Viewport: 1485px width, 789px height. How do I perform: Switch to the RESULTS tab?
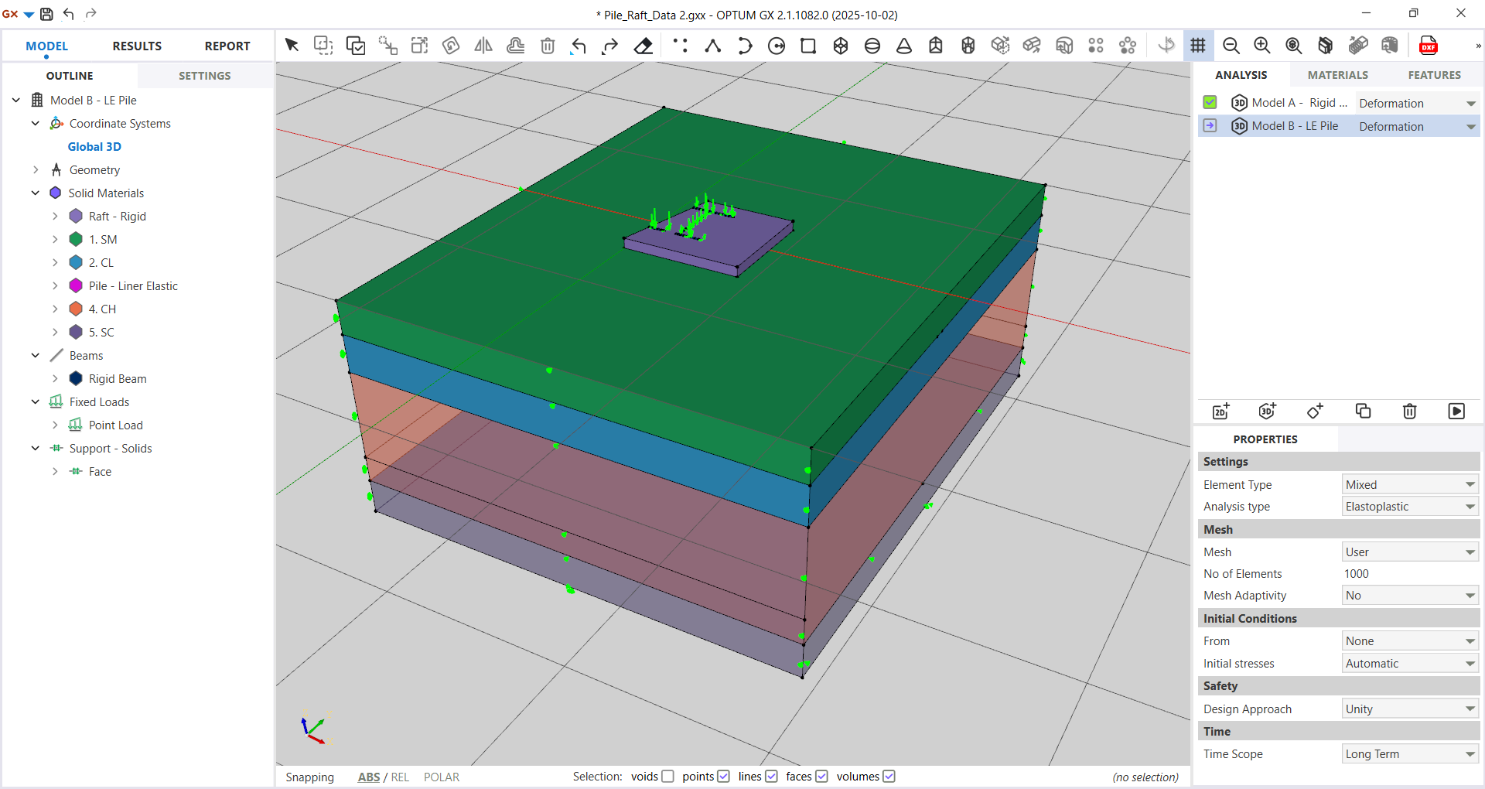pyautogui.click(x=137, y=46)
